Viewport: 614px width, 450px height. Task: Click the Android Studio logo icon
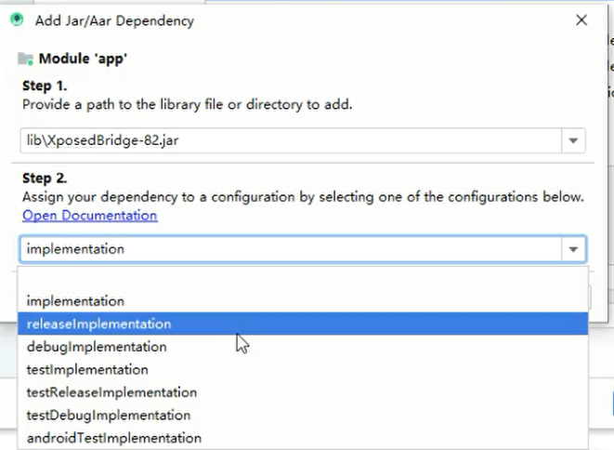point(17,20)
